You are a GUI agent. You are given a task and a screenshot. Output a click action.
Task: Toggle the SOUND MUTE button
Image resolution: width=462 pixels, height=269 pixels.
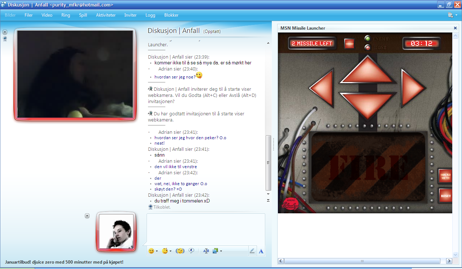(x=445, y=177)
